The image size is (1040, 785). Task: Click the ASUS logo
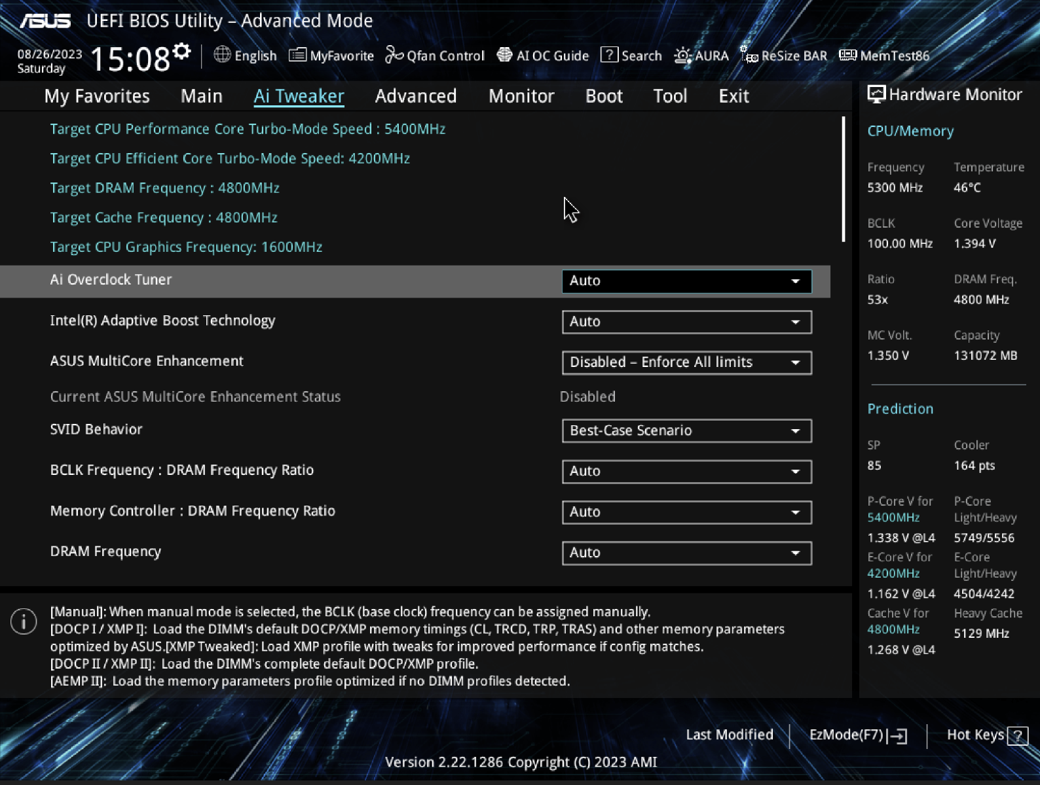(x=45, y=21)
